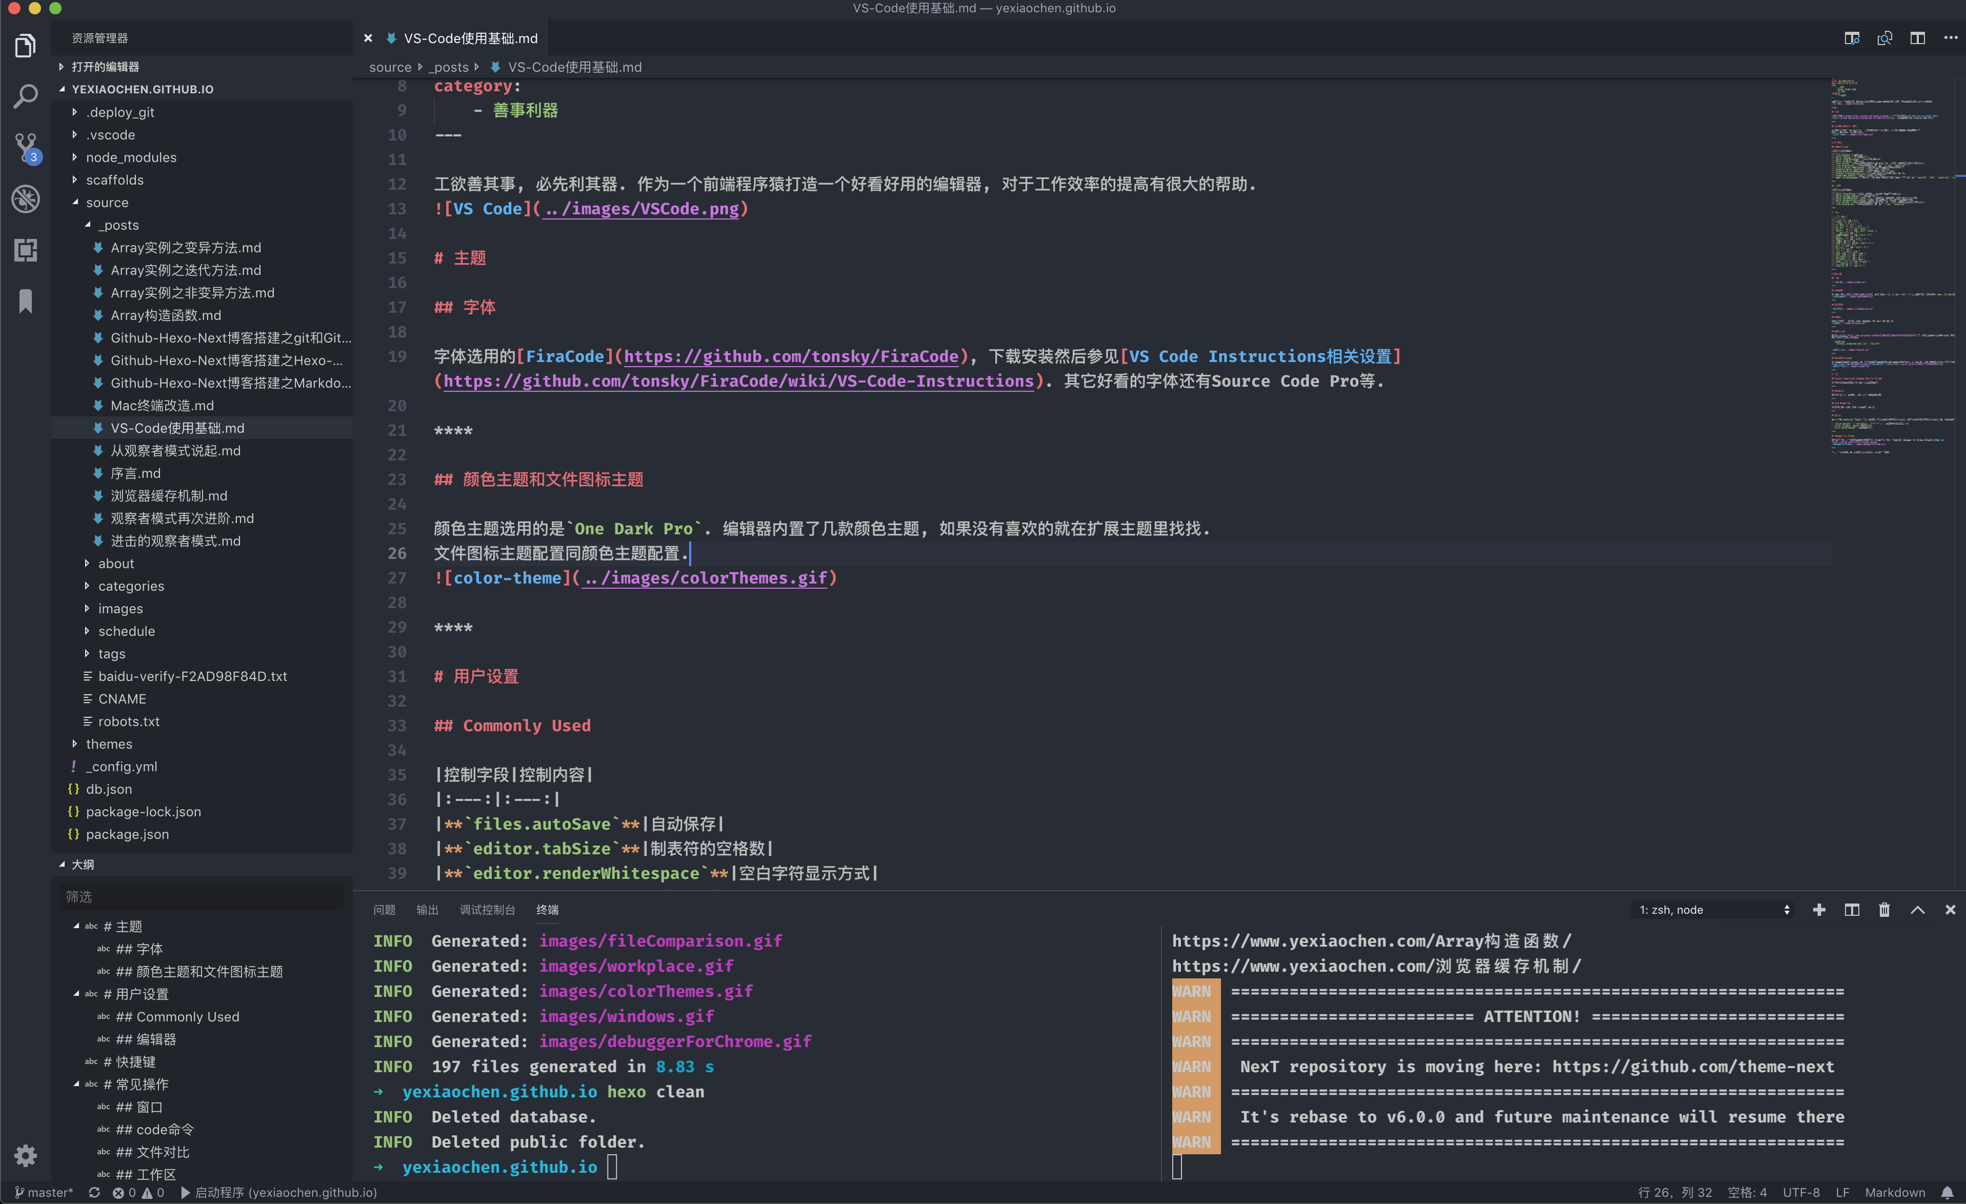Switch to the 问题 panel tab
The height and width of the screenshot is (1204, 1966).
(x=384, y=910)
